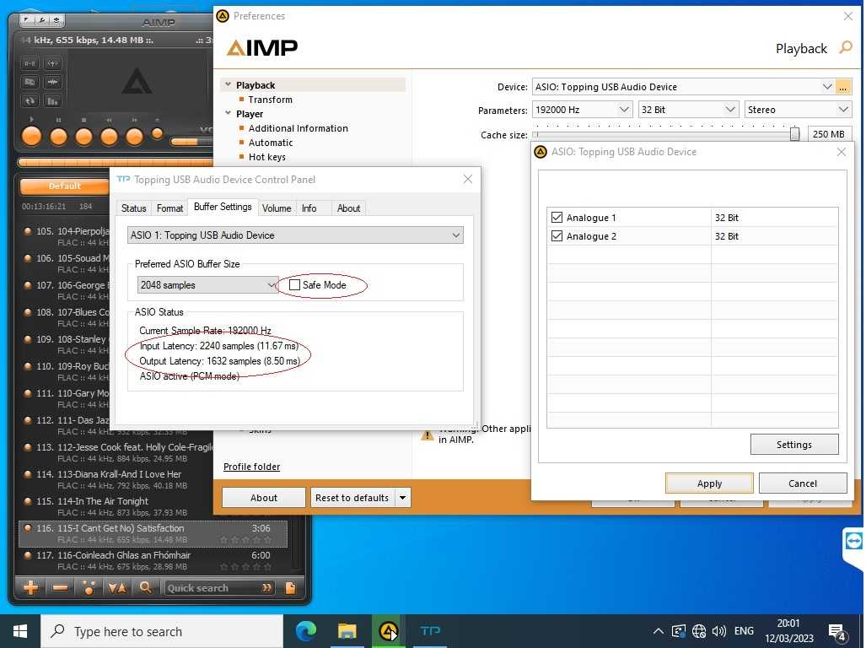Click the Quick search go arrows icon

pos(266,588)
